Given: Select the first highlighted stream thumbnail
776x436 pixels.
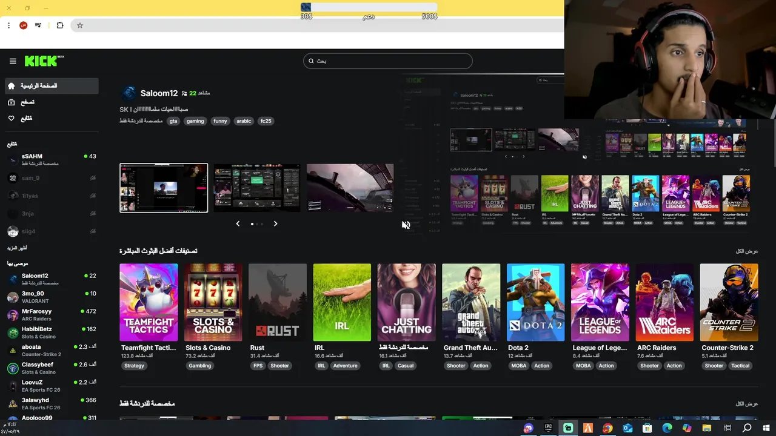Looking at the screenshot, I should pos(164,188).
